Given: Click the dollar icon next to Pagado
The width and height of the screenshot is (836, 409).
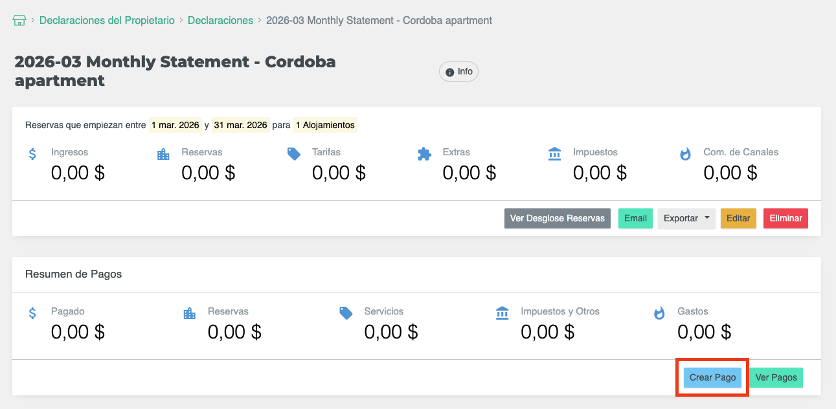Looking at the screenshot, I should [32, 314].
